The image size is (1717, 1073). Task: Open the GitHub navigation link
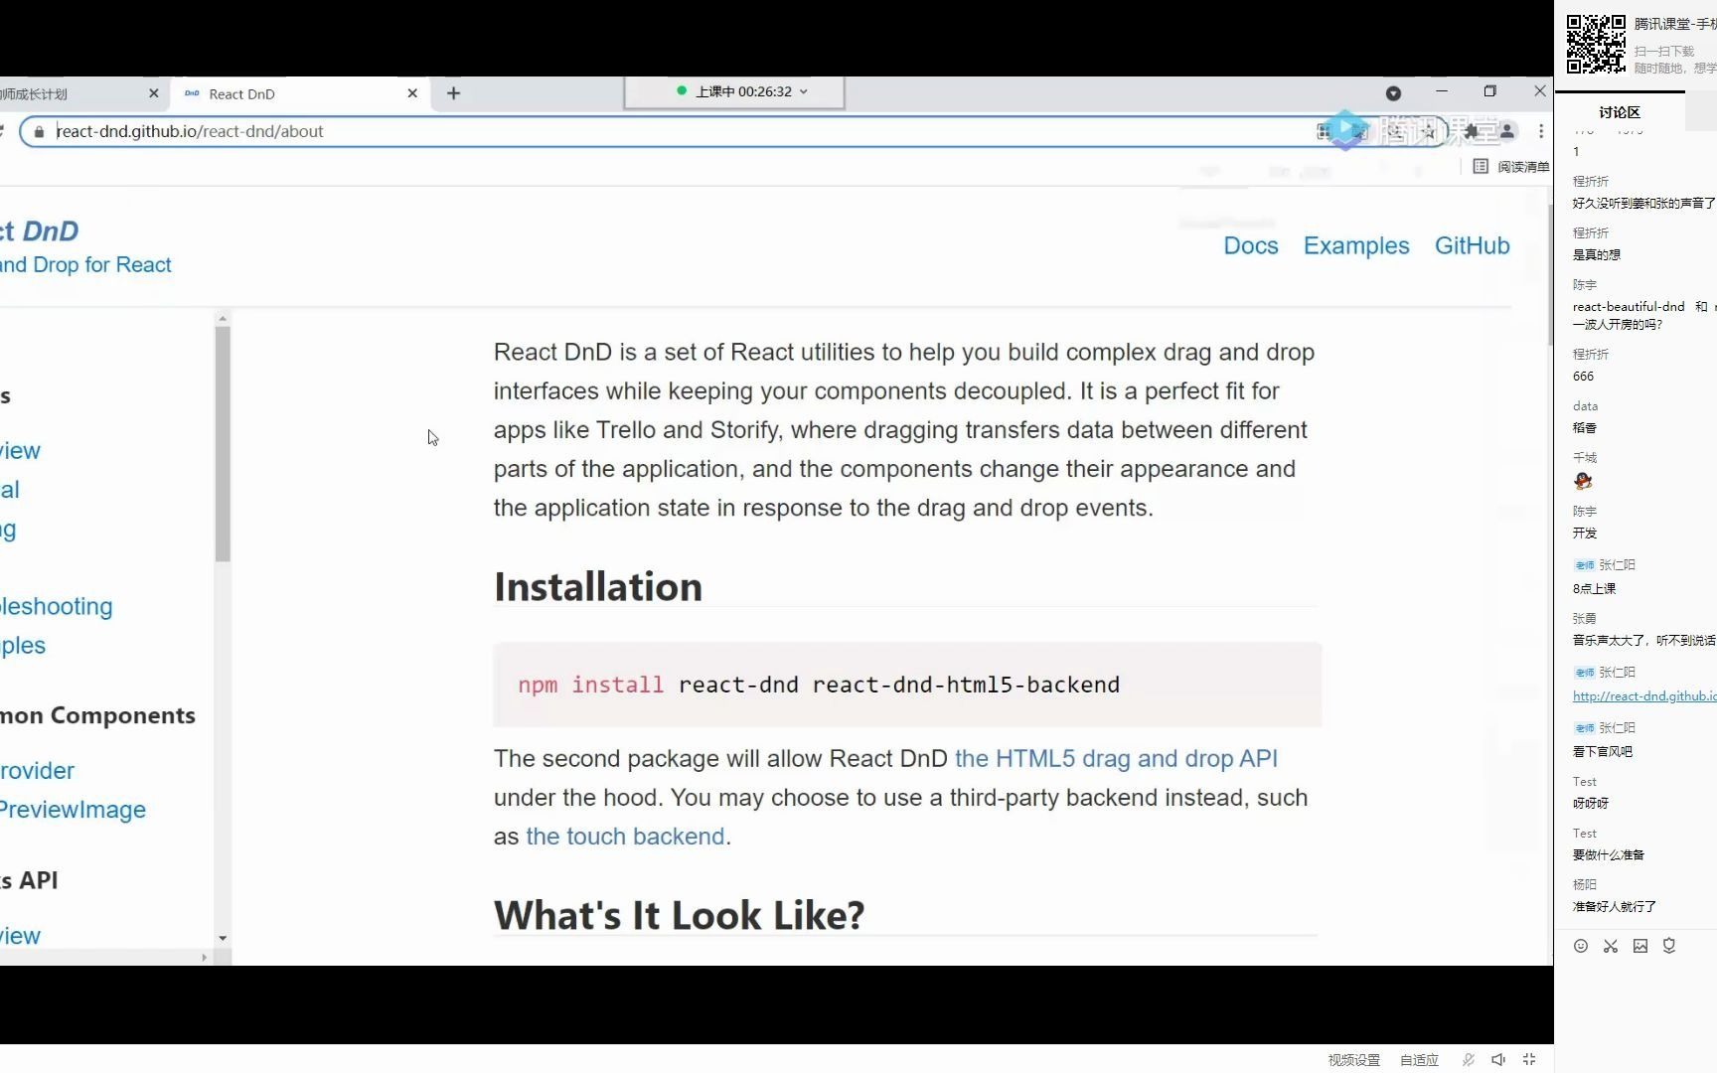pos(1472,245)
